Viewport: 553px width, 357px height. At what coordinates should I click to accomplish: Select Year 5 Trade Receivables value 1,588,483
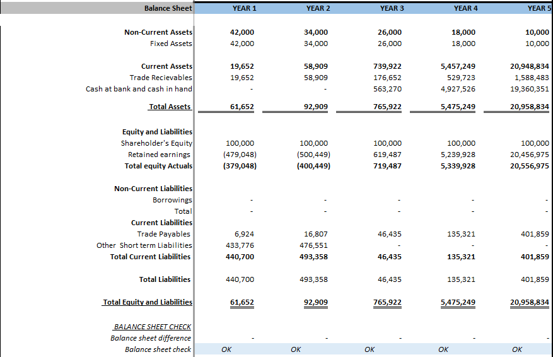(532, 77)
